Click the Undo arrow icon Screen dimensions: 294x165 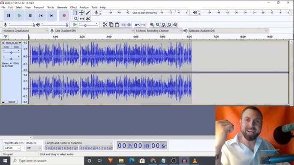pyautogui.click(x=137, y=25)
